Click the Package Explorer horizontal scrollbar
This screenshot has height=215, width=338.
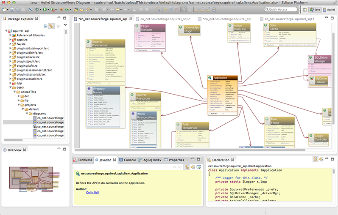pos(13,140)
